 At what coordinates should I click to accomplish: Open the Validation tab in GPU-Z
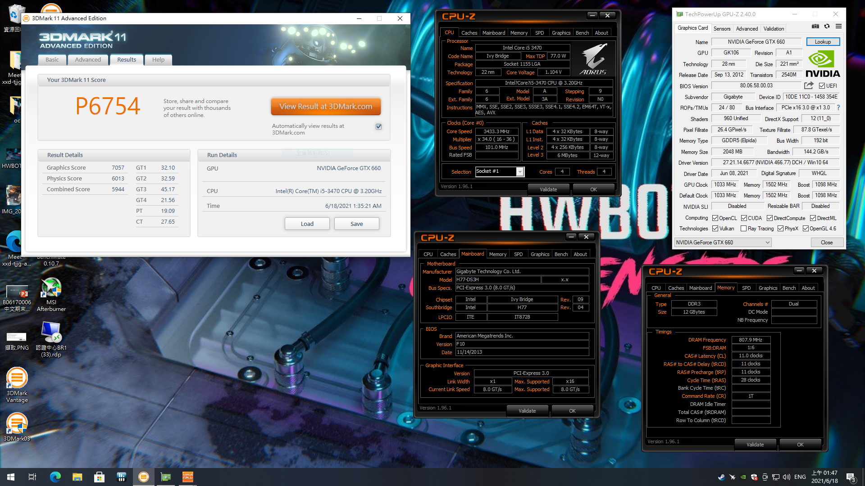click(774, 29)
